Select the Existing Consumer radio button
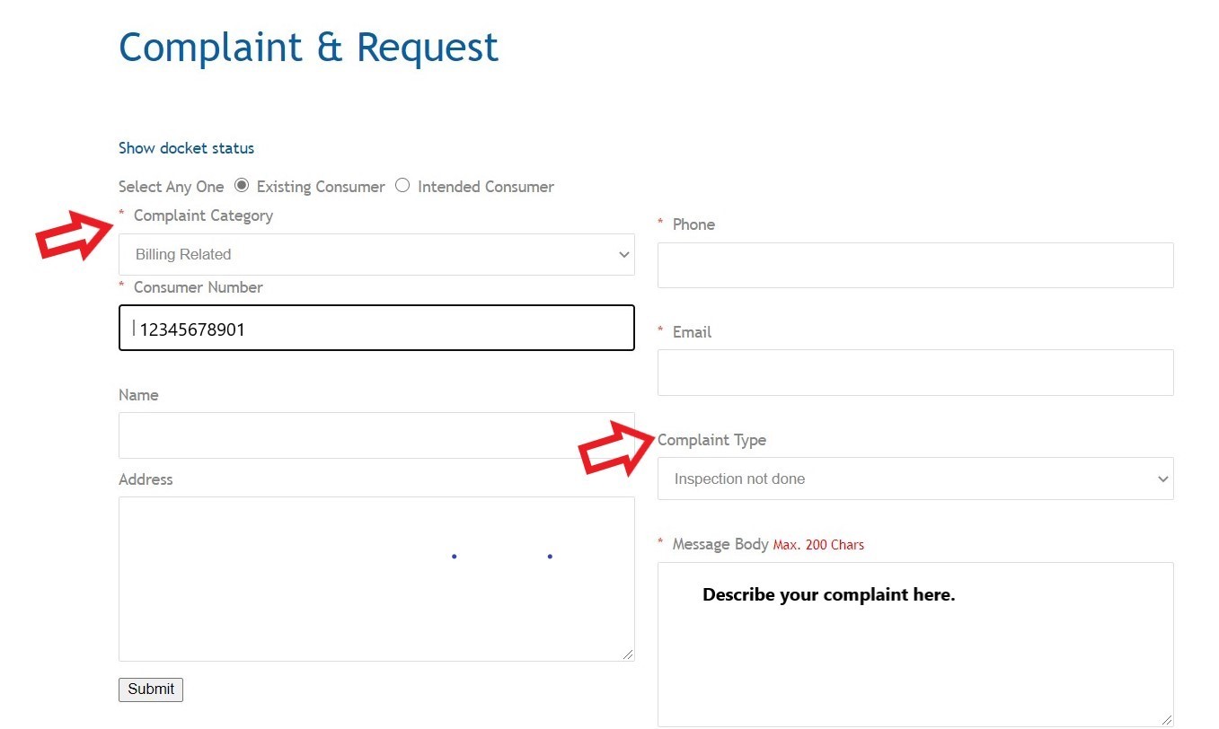Screen dimensions: 1219x729 click(242, 186)
